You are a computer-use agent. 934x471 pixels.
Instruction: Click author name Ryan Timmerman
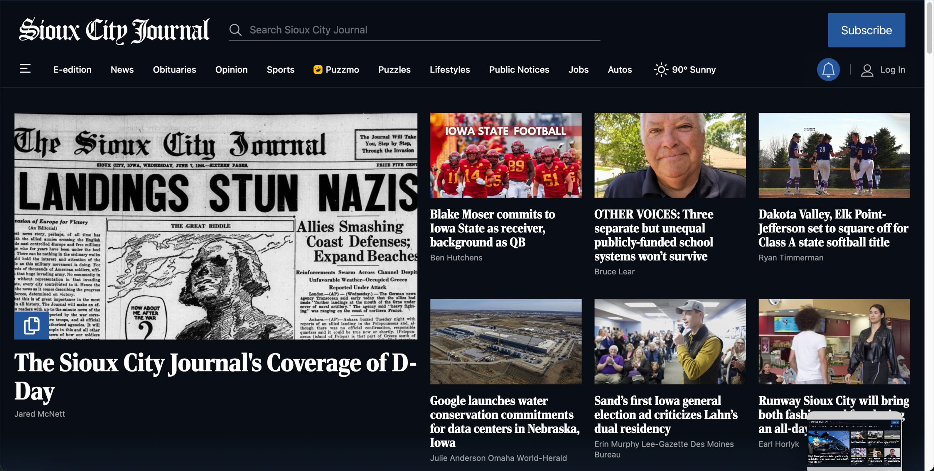791,258
